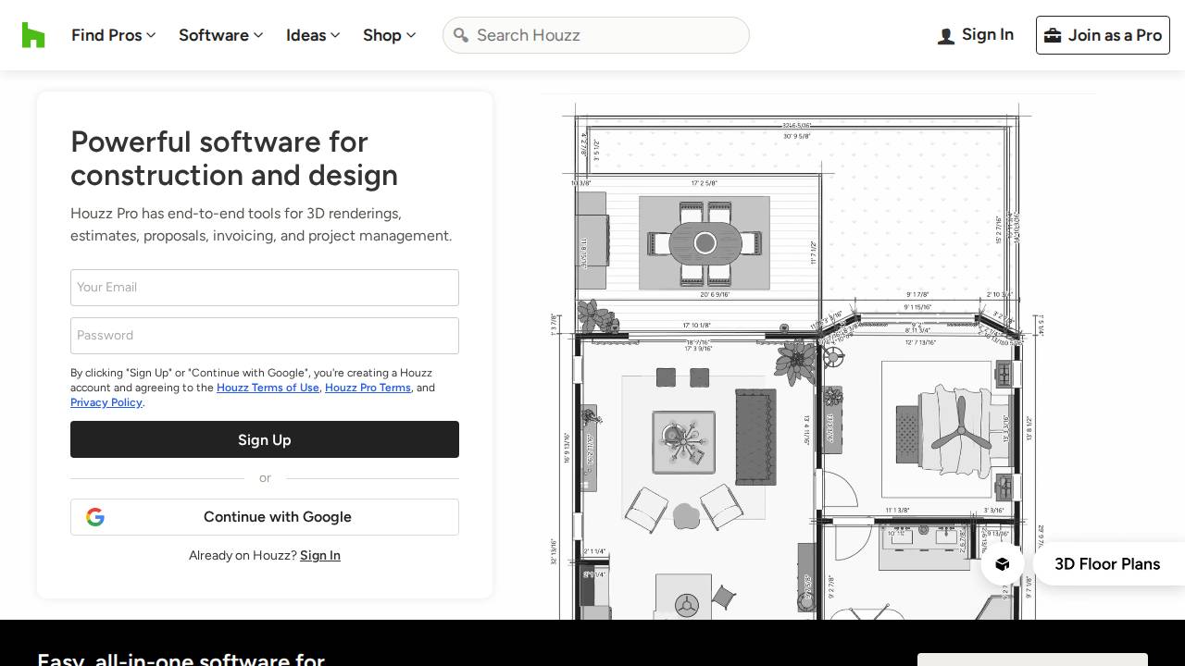
Task: Click the Your Email input field
Action: [x=265, y=288]
